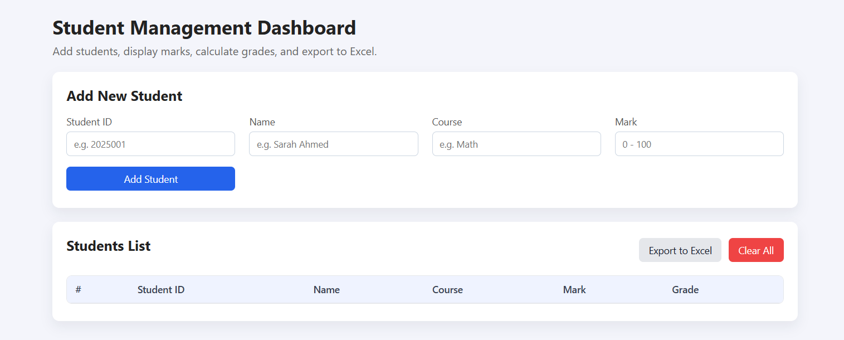This screenshot has width=844, height=340.
Task: Select the Student ID column header
Action: coord(161,289)
